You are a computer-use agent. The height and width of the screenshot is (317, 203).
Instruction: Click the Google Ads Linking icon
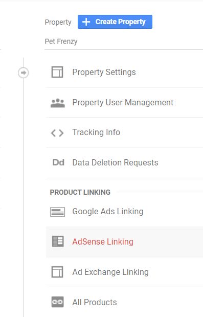tap(58, 212)
